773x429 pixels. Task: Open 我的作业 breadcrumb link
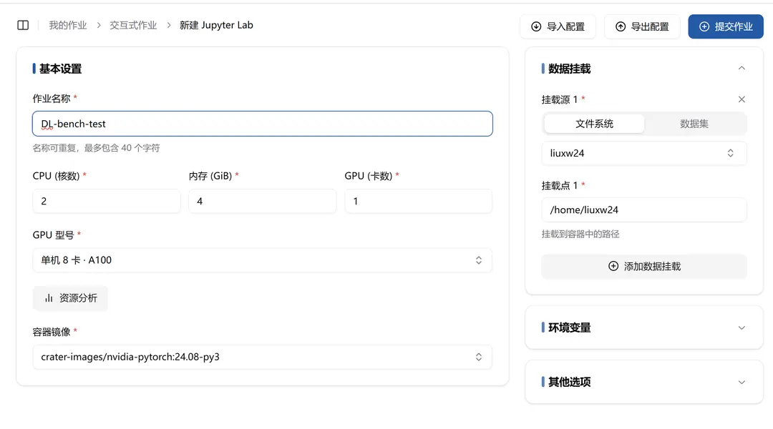67,25
